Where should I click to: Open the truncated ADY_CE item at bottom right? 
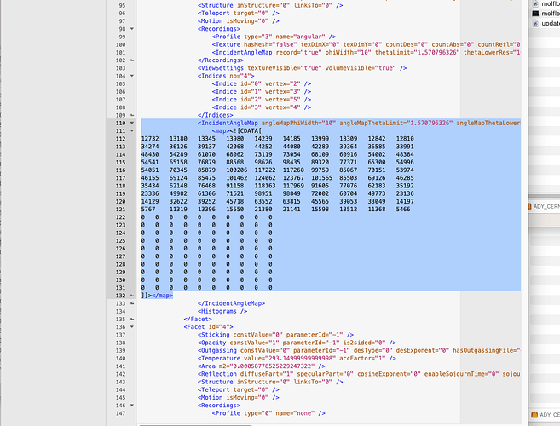pyautogui.click(x=544, y=415)
